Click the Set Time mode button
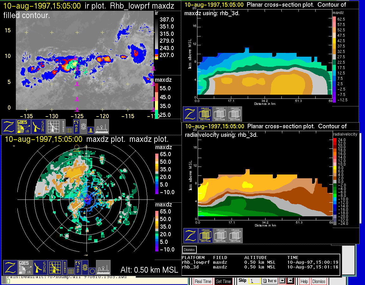Screen dimensions: 365x285 (x=223, y=281)
